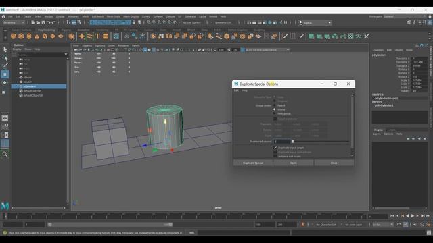Click the play forward timeline button

(x=413, y=216)
